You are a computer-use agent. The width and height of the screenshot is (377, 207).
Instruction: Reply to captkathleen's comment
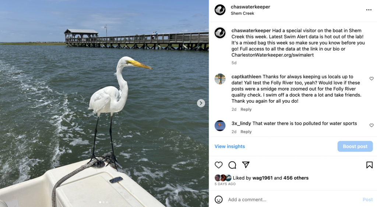pyautogui.click(x=246, y=109)
